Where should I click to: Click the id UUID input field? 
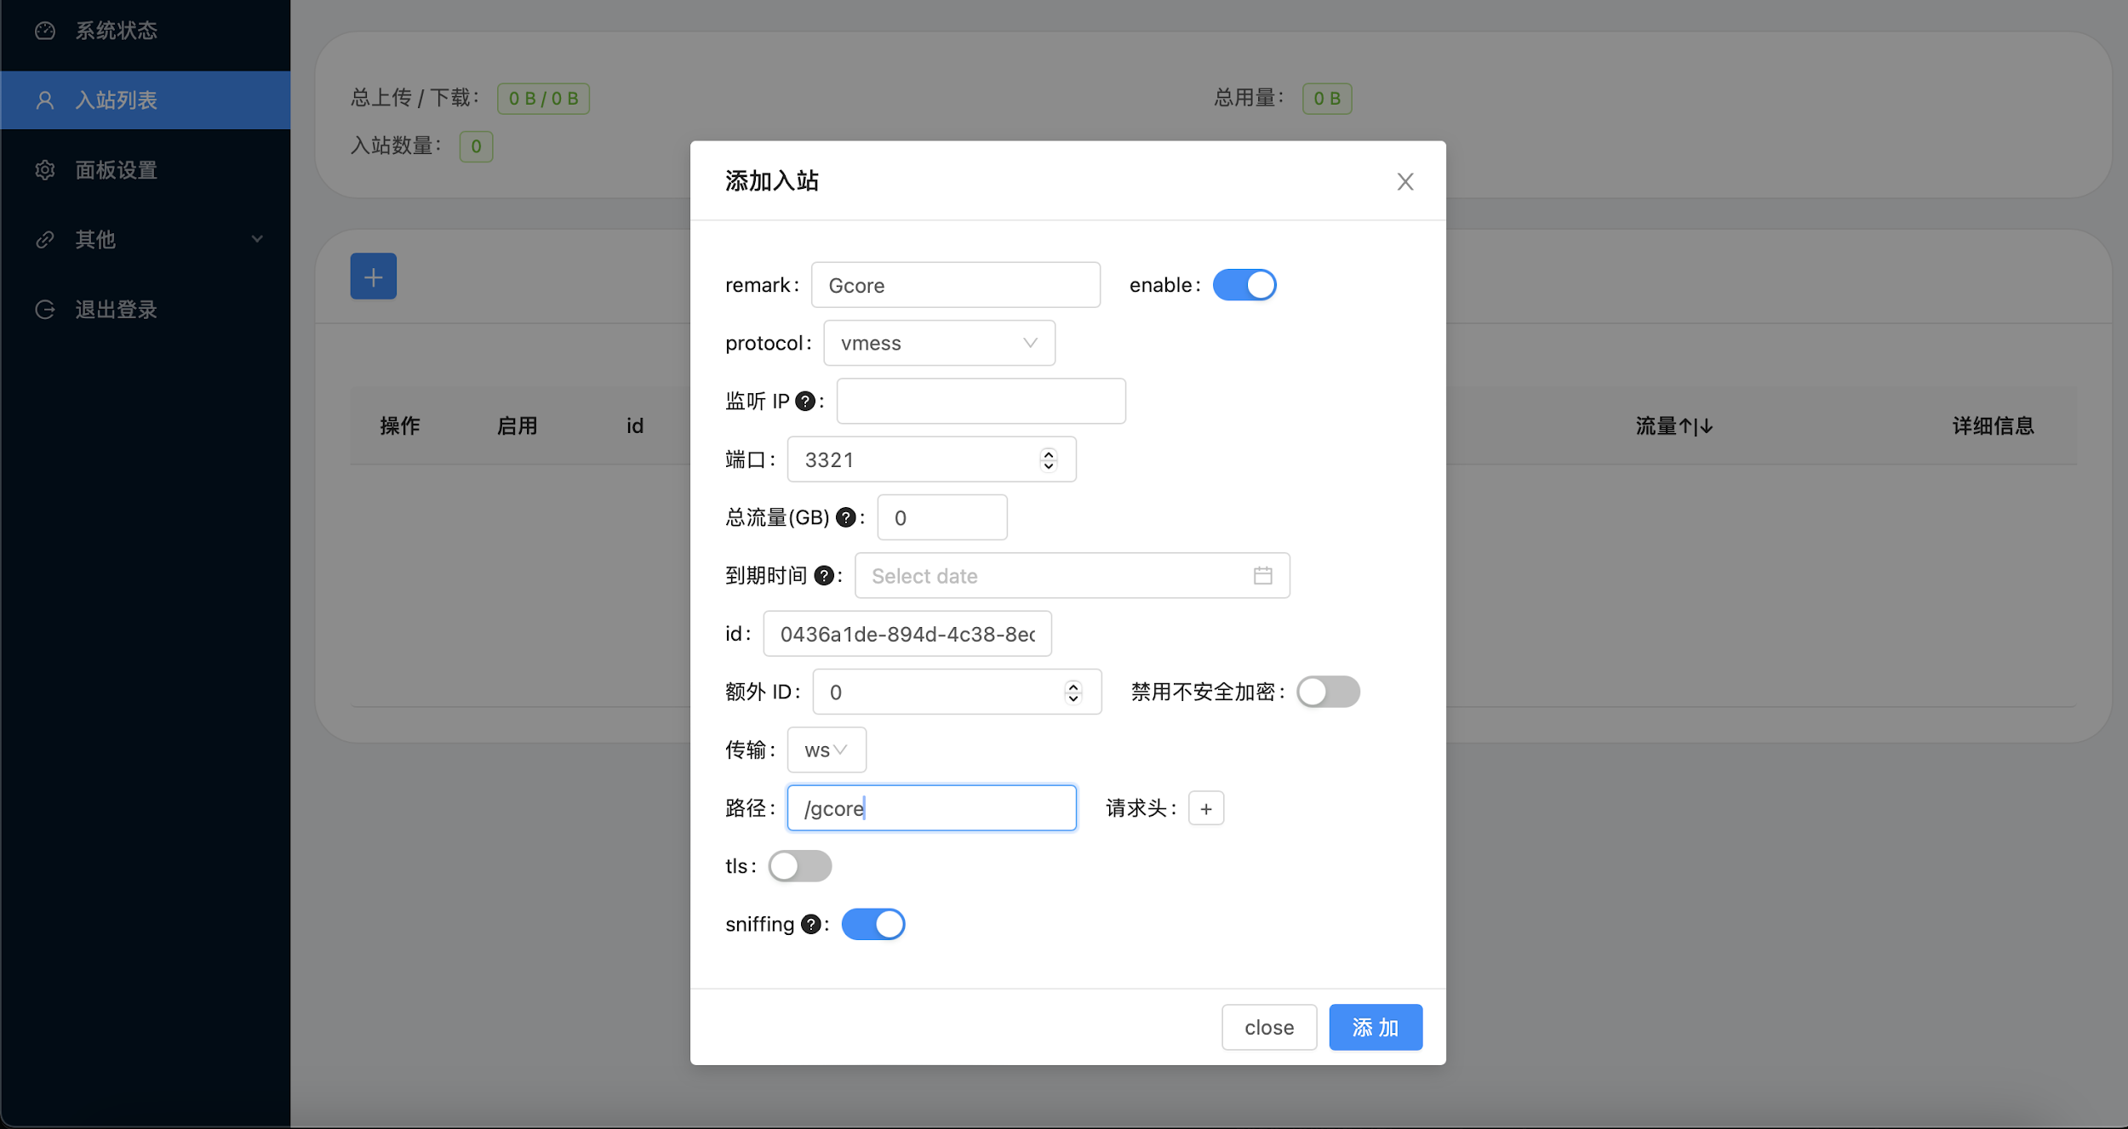[x=907, y=634]
